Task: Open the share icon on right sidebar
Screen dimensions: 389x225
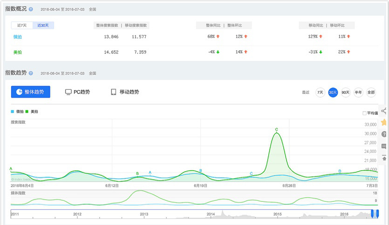Action: [384, 111]
